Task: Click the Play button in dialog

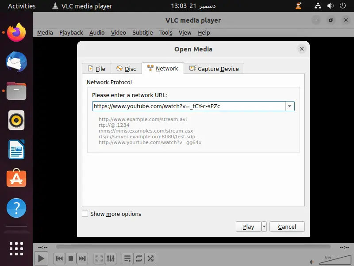Action: (248, 227)
